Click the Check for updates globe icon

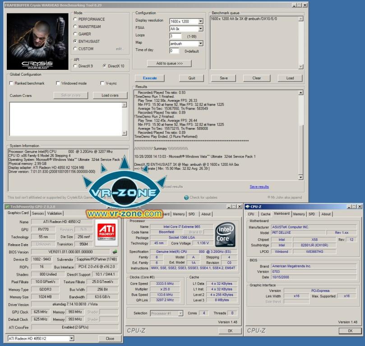(x=186, y=197)
